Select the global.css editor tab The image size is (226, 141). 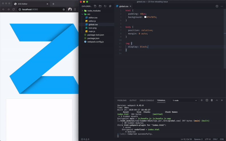pyautogui.click(x=123, y=6)
